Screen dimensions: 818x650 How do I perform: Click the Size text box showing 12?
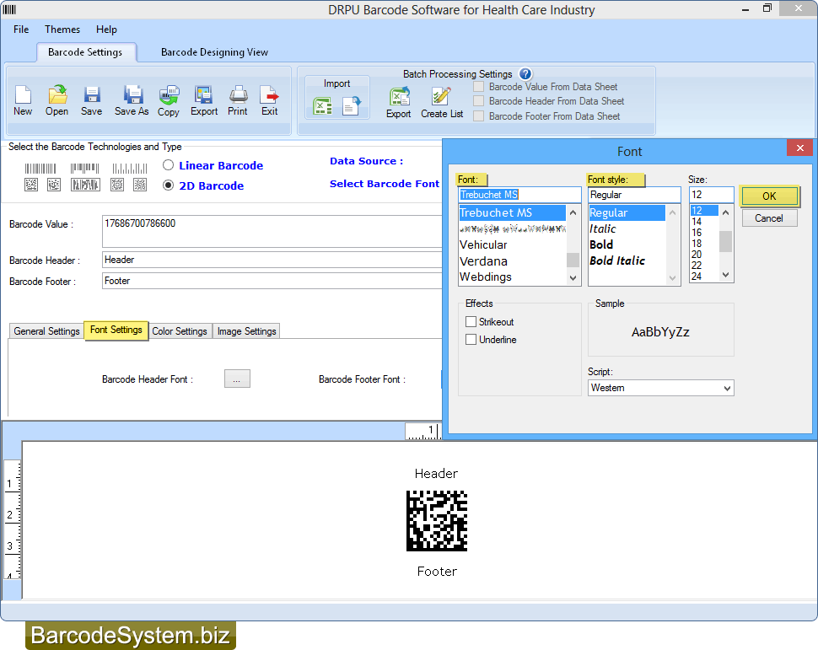point(712,195)
